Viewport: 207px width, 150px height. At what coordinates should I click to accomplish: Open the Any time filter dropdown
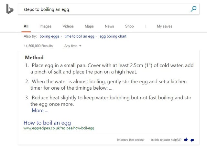point(73,46)
